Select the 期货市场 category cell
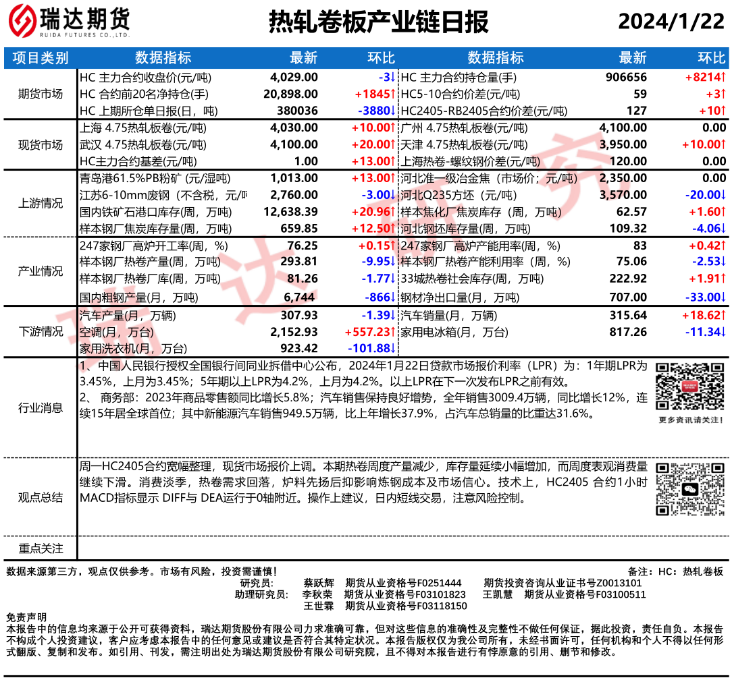732x680 pixels. (x=41, y=94)
